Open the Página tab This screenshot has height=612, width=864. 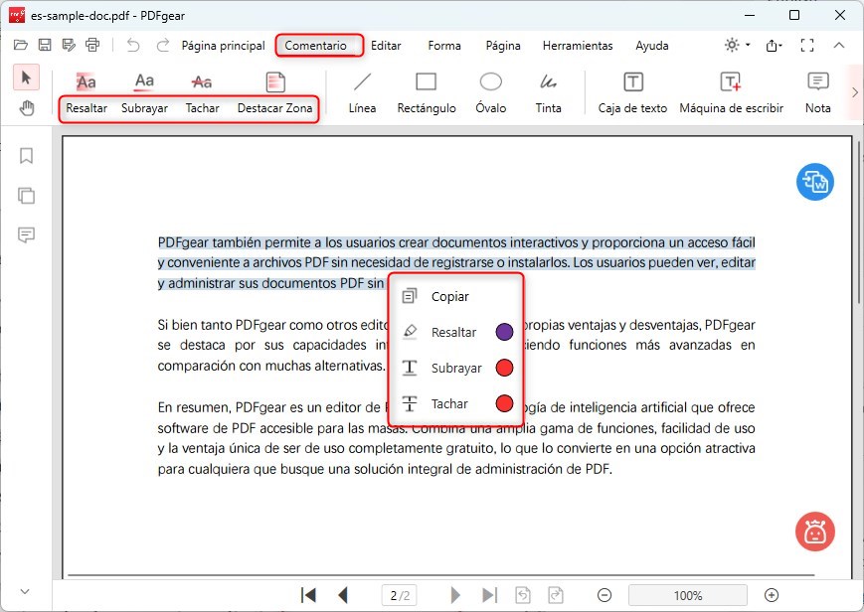point(503,46)
